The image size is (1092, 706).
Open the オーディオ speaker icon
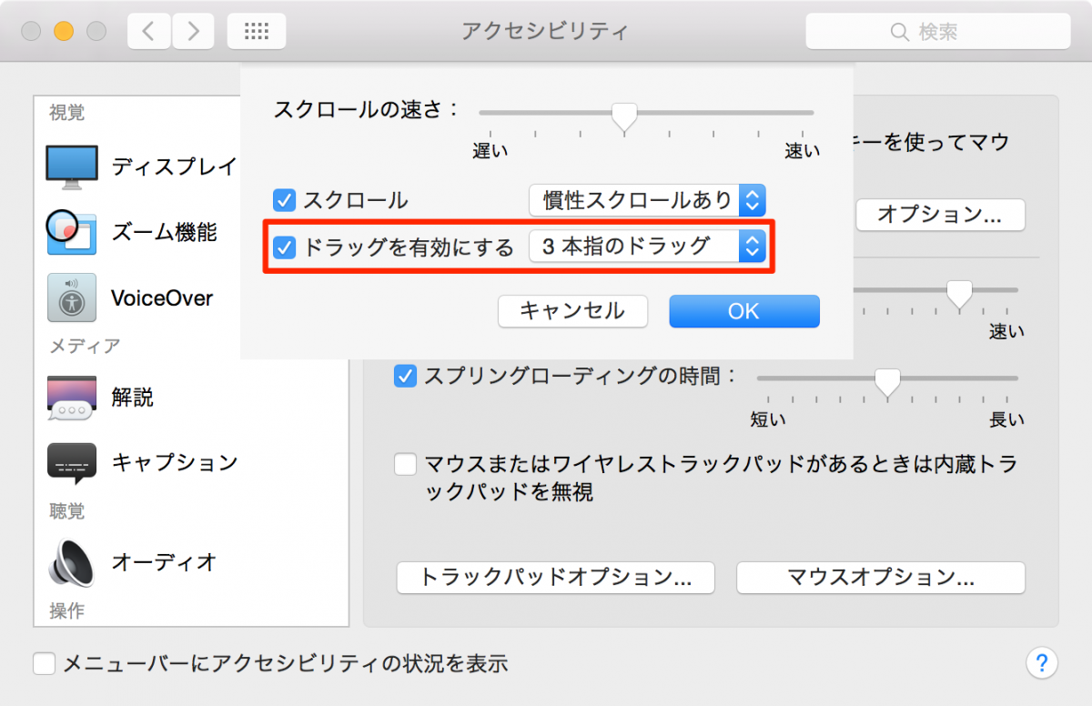pos(71,562)
